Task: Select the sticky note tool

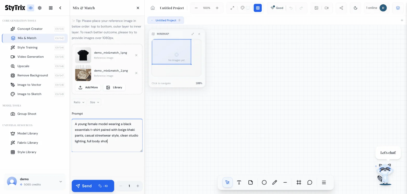Action: click(250, 182)
